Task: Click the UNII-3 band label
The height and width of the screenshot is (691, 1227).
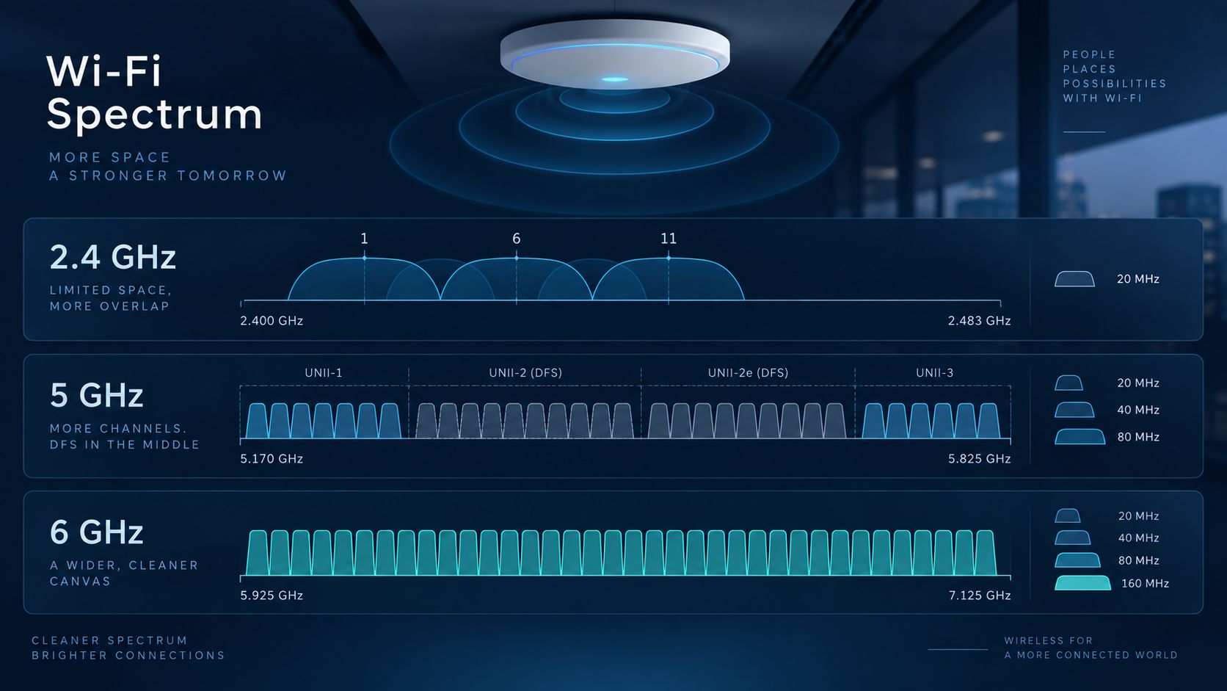Action: [x=934, y=373]
